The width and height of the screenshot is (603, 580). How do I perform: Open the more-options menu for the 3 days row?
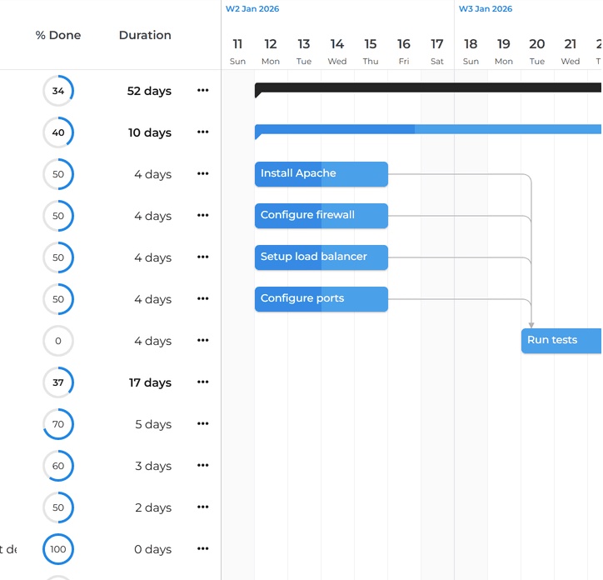click(202, 465)
